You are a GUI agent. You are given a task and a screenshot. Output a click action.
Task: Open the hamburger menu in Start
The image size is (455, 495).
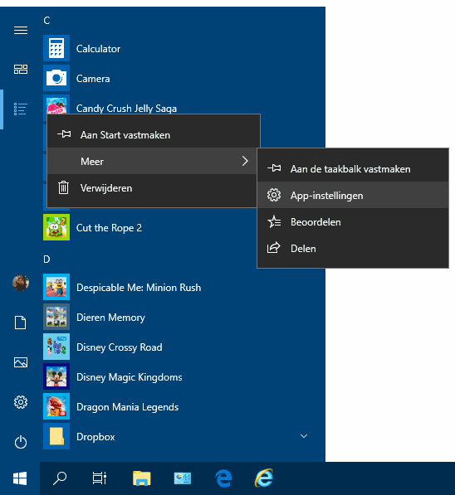click(x=21, y=31)
